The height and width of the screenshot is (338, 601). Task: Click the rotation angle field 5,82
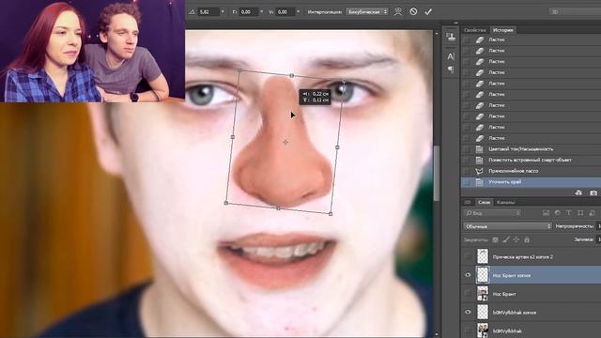(x=208, y=12)
